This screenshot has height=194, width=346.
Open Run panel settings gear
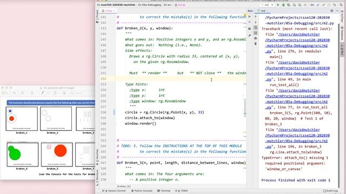331,11
